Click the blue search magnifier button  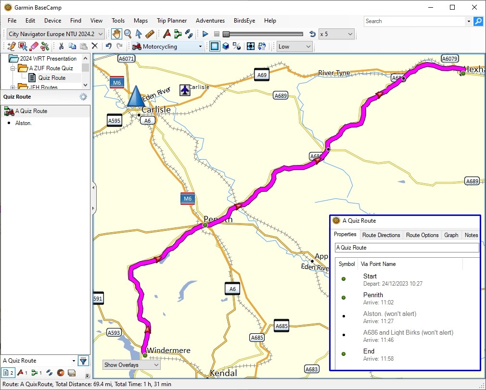[478, 21]
